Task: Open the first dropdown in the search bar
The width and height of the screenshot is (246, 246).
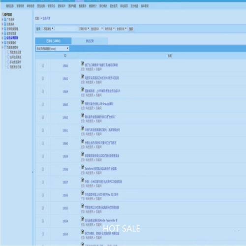Action: tap(48, 29)
